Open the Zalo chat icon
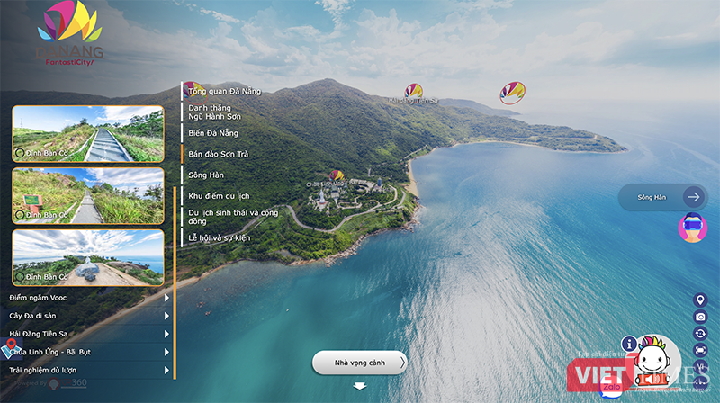The height and width of the screenshot is (403, 720). 612,389
